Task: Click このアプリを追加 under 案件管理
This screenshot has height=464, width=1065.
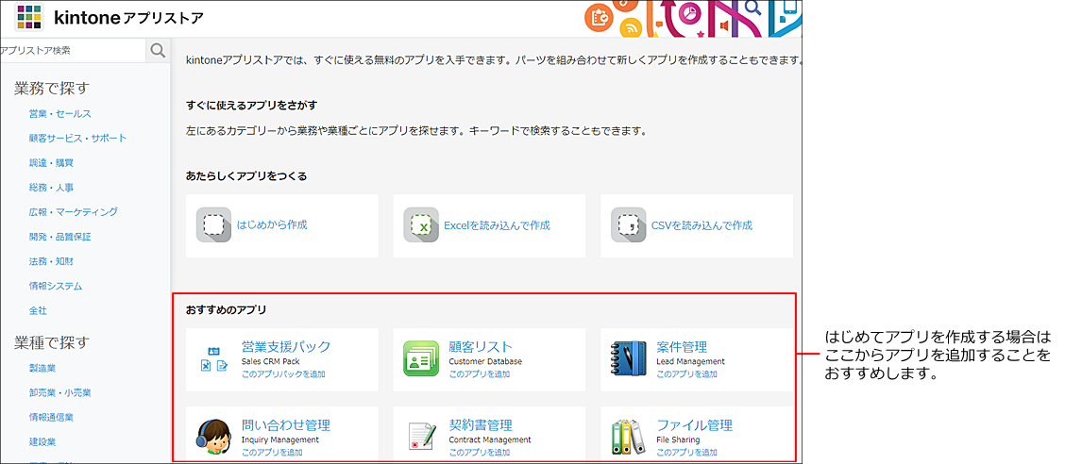Action: point(686,373)
